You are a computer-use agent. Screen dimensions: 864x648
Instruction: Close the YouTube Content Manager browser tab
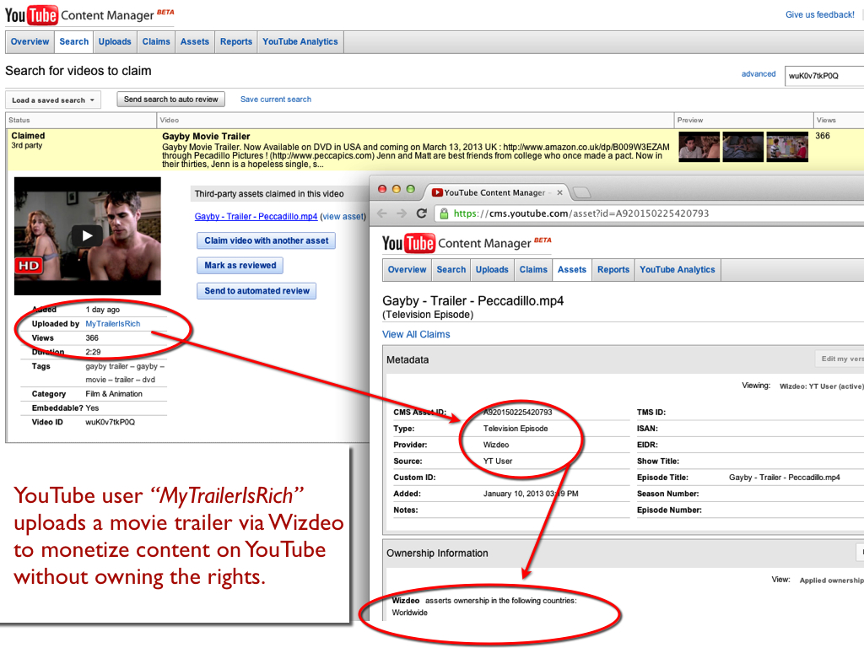559,193
